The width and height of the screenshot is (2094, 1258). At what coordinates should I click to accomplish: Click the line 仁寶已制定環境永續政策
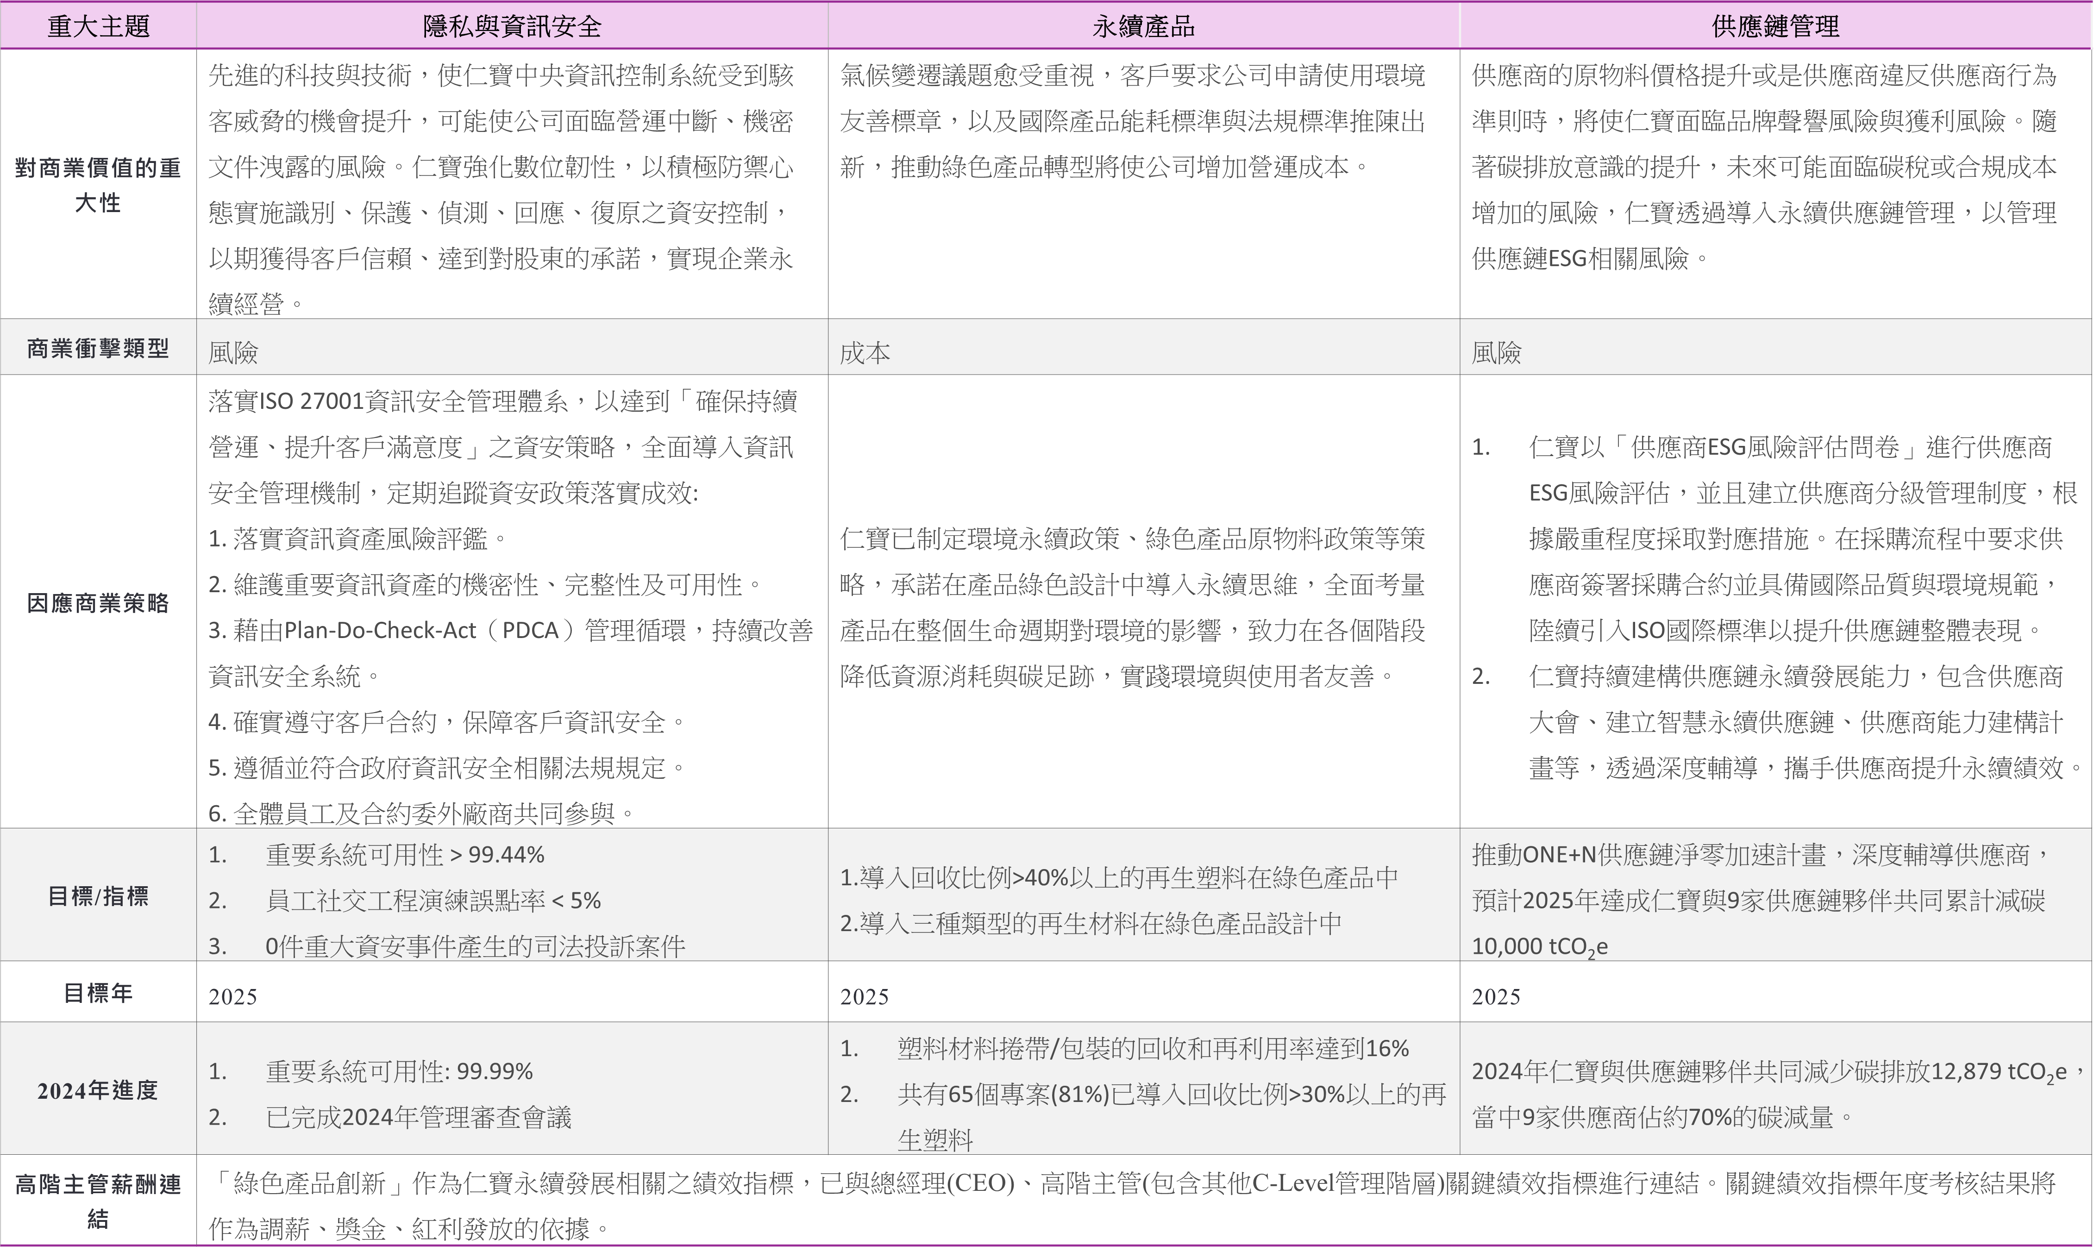(x=1133, y=538)
